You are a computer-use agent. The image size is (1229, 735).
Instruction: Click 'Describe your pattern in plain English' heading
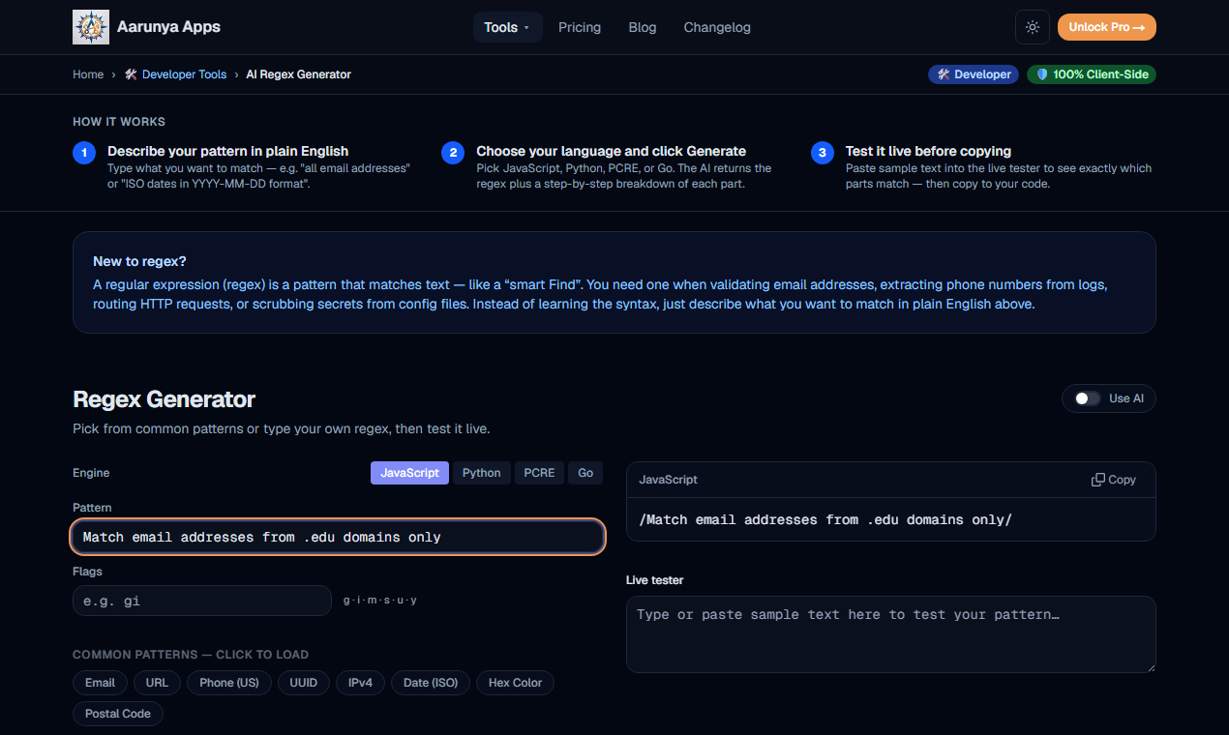tap(228, 151)
